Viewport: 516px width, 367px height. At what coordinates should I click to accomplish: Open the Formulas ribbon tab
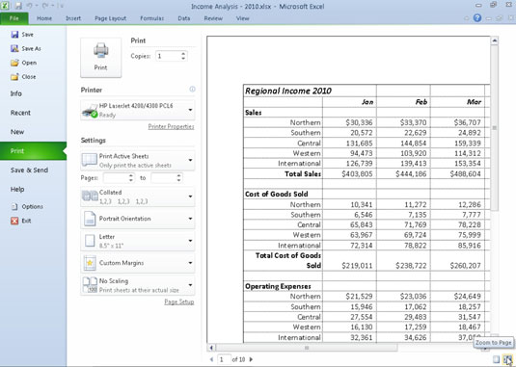point(151,18)
